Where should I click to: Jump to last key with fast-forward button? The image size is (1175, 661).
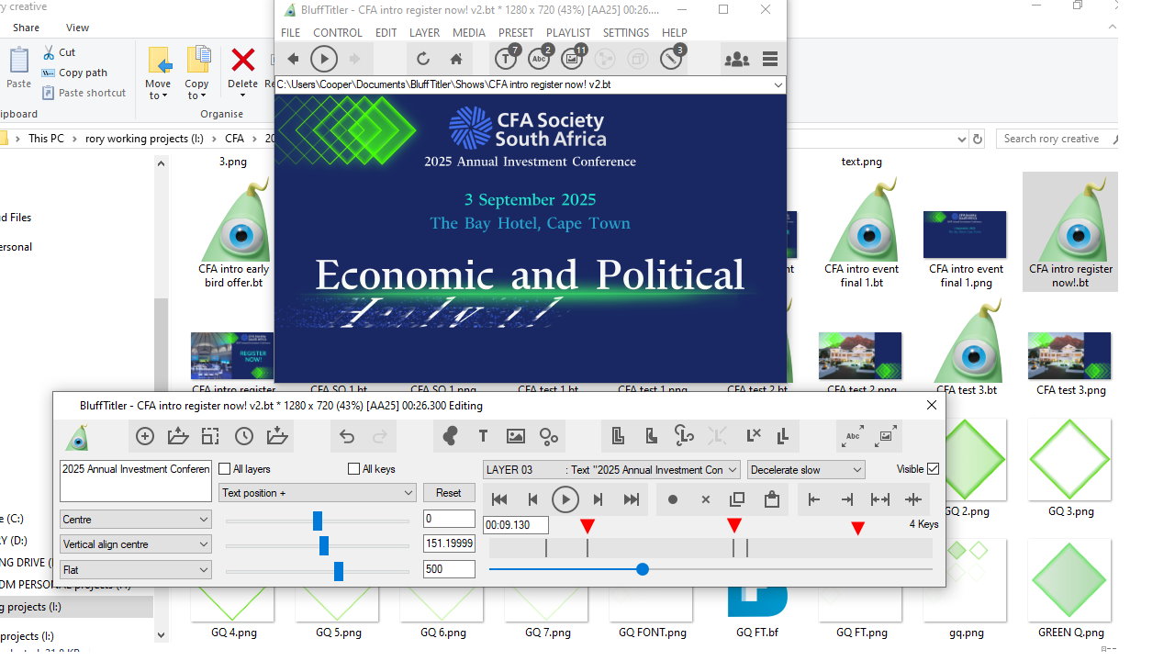(x=632, y=499)
